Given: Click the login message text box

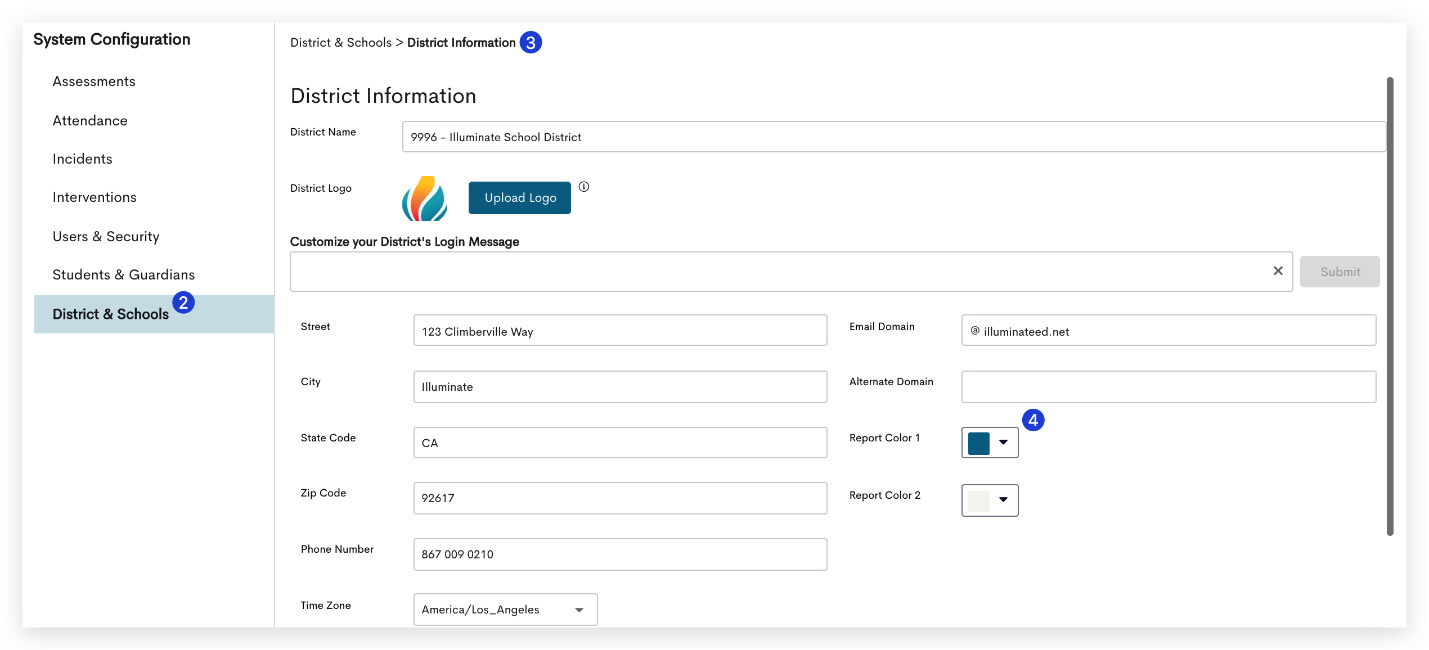Looking at the screenshot, I should 791,272.
